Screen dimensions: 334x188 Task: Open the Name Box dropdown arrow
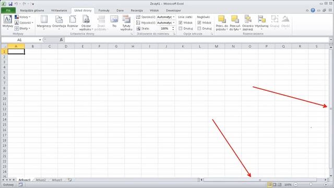click(x=40, y=40)
